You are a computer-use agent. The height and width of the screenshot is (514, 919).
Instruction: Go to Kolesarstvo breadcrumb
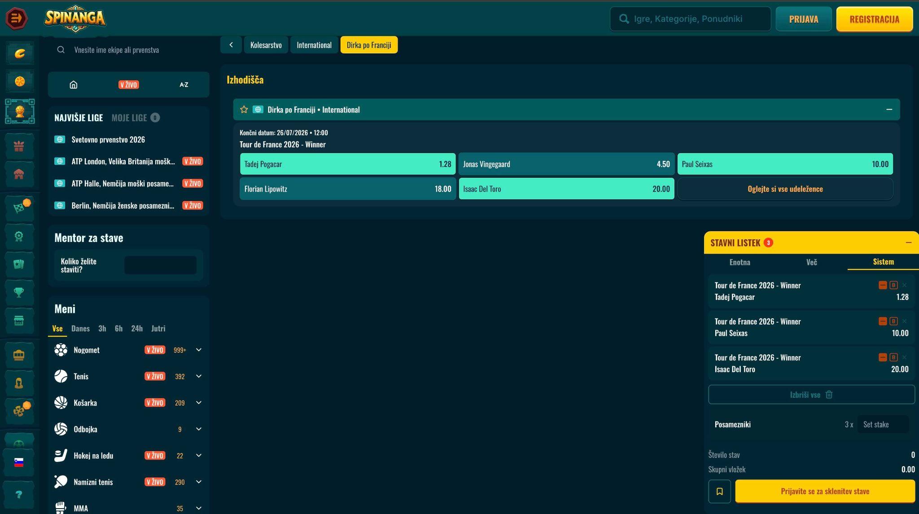point(266,45)
